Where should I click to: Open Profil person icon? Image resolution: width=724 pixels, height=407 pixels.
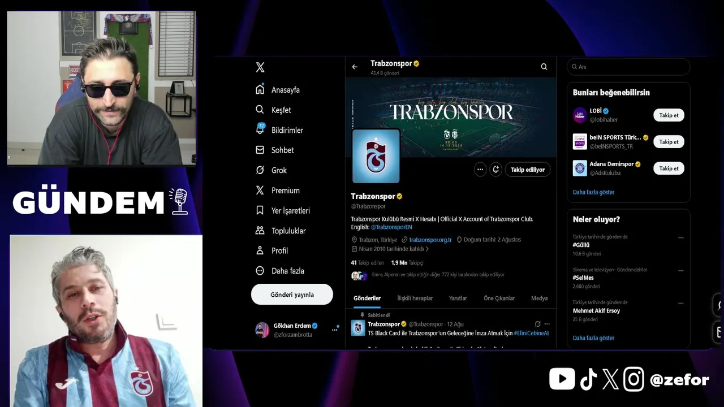pos(260,250)
